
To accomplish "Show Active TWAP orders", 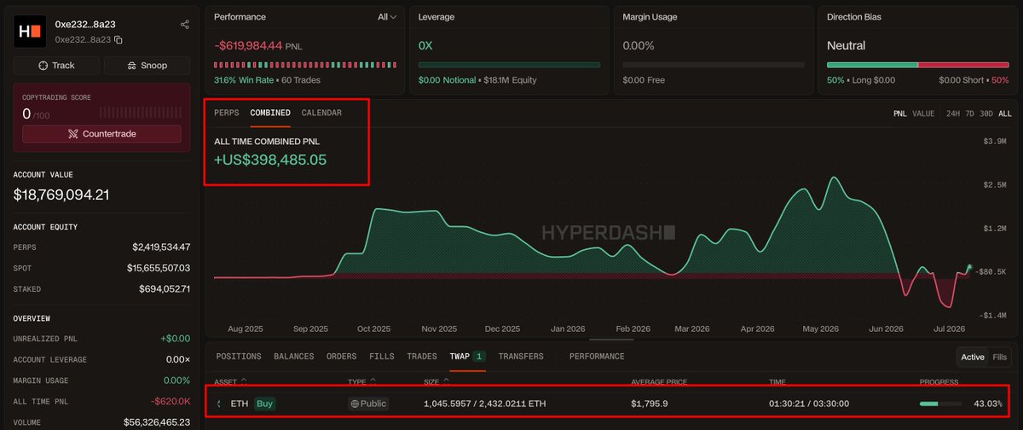I will pyautogui.click(x=973, y=357).
